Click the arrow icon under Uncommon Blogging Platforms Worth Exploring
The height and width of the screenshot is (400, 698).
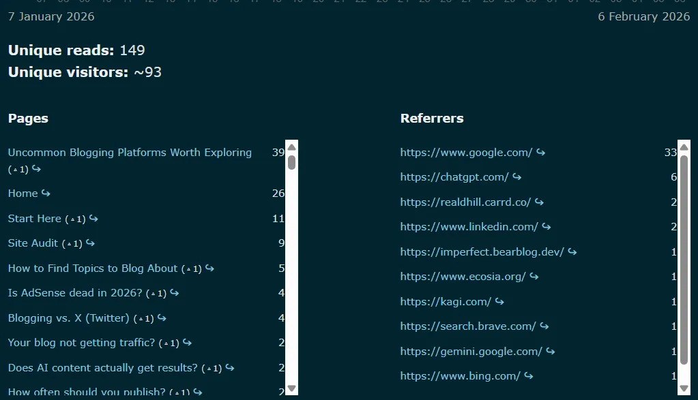point(36,169)
